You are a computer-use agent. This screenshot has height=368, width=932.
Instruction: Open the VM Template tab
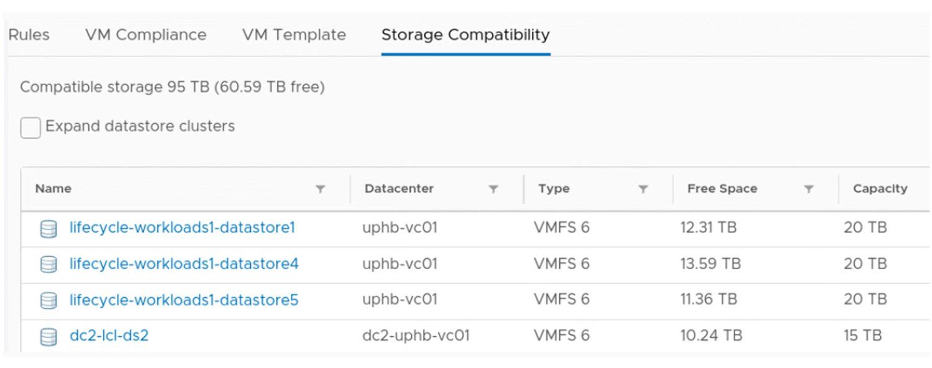pos(294,35)
